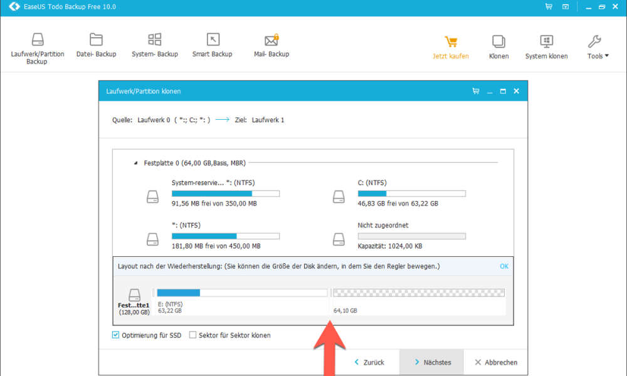Select *: (NTFS) partition drive icon
This screenshot has height=376, width=627.
coord(152,239)
